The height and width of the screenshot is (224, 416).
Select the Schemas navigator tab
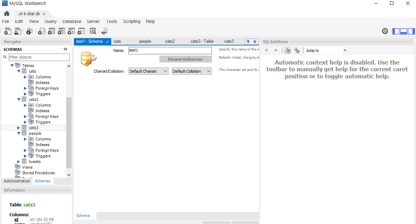43,181
